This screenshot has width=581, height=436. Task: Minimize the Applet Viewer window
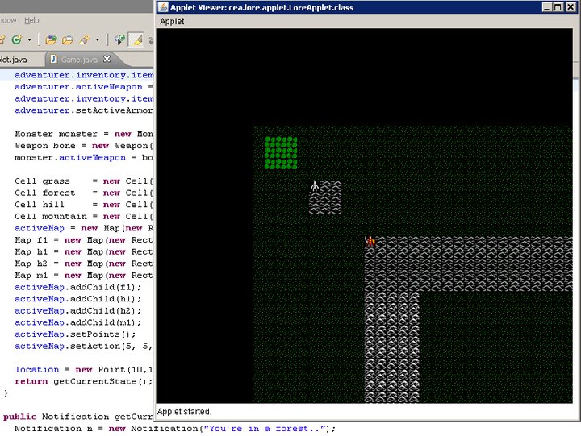(x=546, y=7)
